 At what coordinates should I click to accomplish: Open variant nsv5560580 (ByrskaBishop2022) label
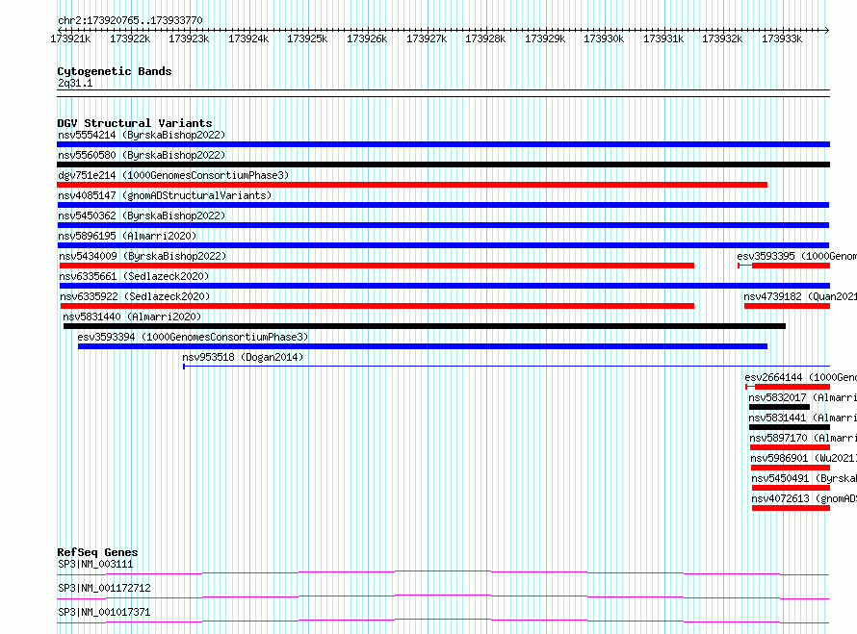142,155
